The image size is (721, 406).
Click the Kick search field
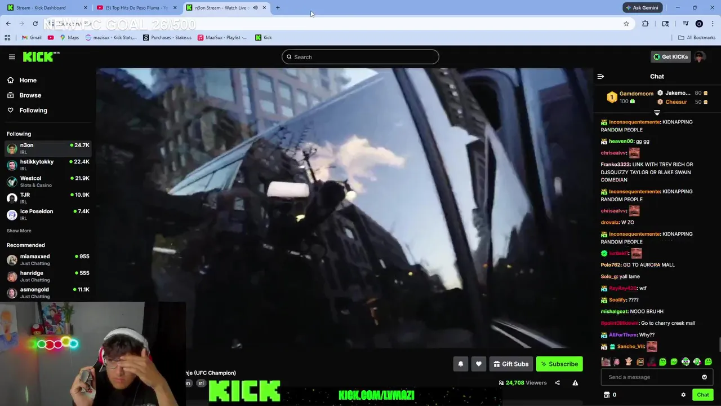click(360, 57)
